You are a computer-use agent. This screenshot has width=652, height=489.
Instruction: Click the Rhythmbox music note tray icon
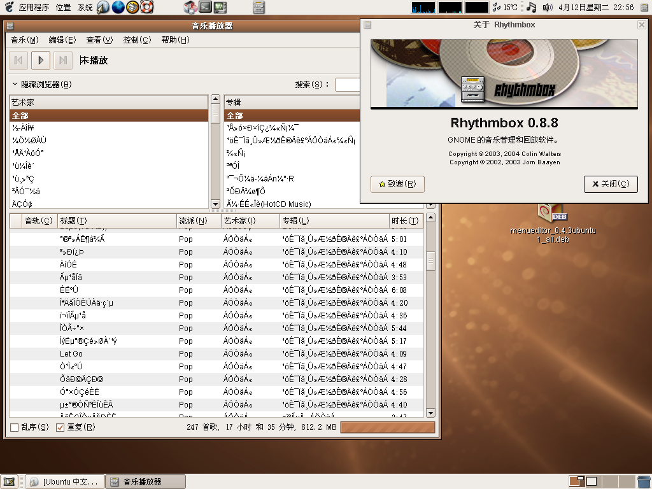[x=531, y=7]
